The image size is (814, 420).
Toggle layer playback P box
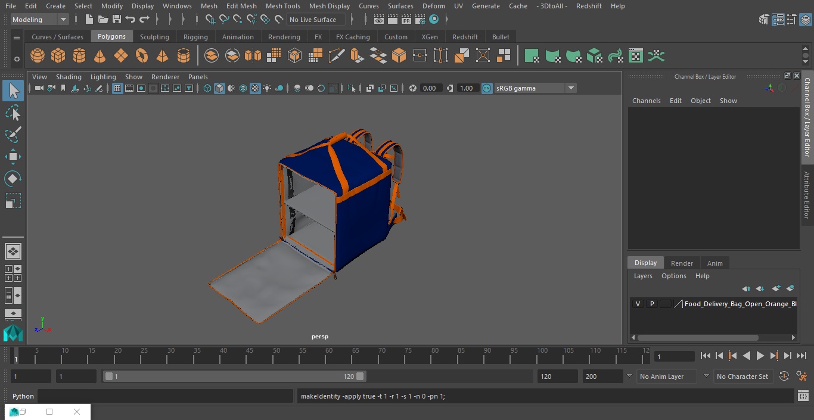[652, 304]
